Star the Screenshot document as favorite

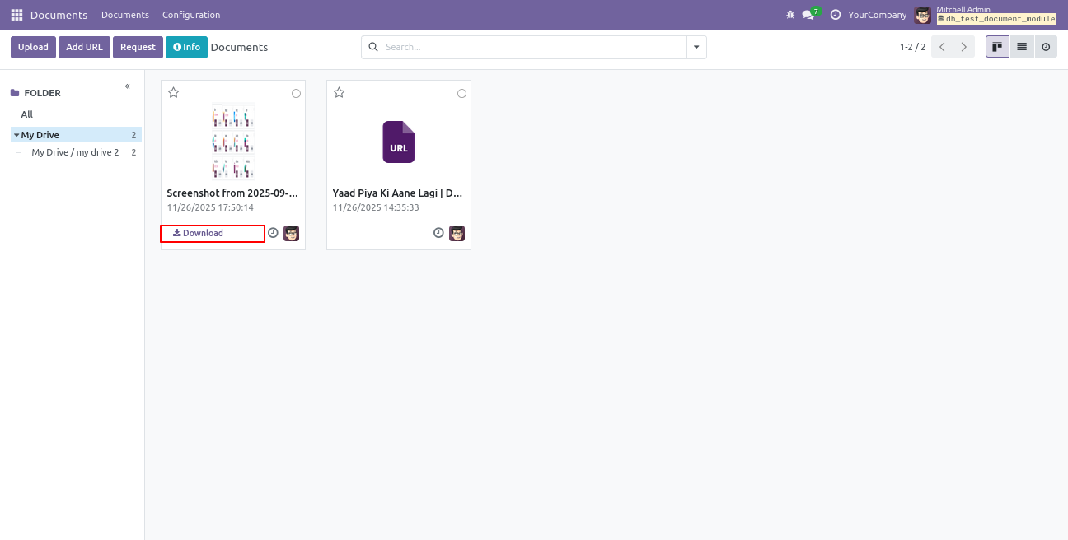click(174, 93)
